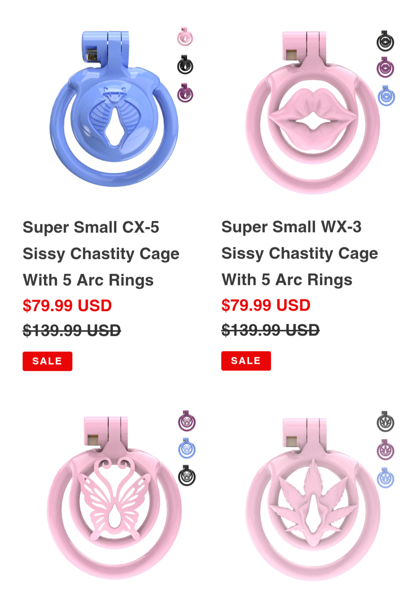The height and width of the screenshot is (593, 420).
Task: Pick purple butterfly cage variant icon
Action: pyautogui.click(x=187, y=421)
